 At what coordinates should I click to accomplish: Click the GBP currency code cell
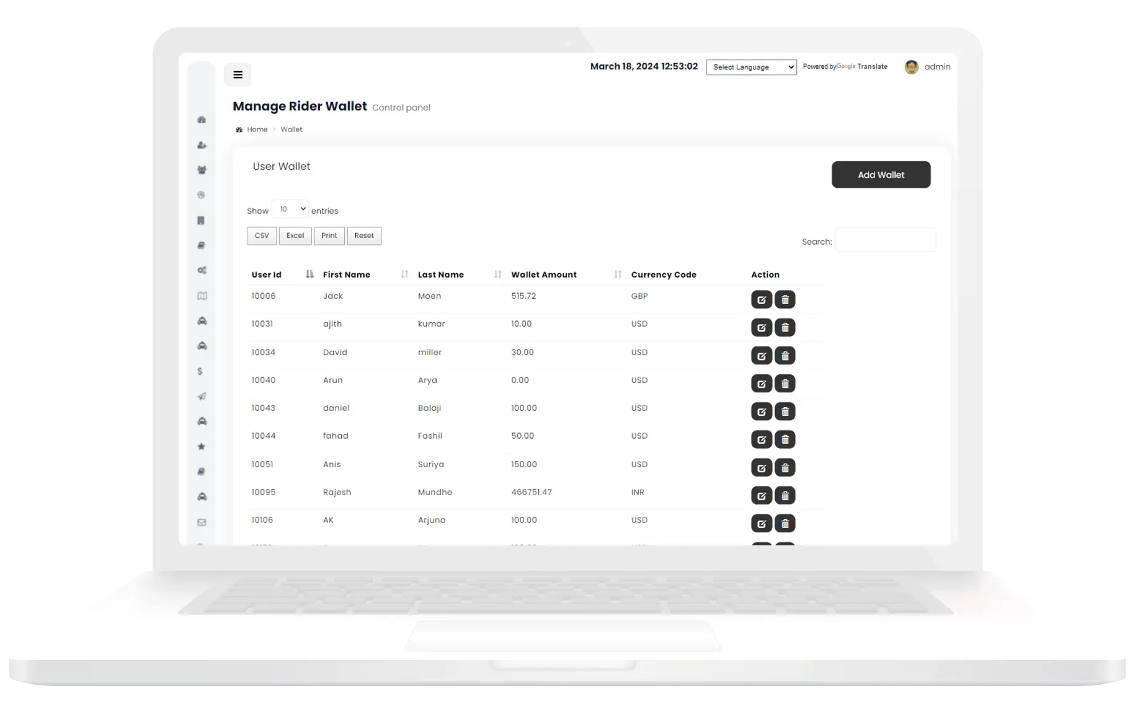point(639,296)
